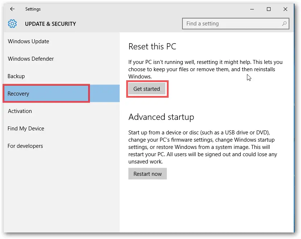Go back using the back arrow
301x239 pixels.
coord(12,9)
